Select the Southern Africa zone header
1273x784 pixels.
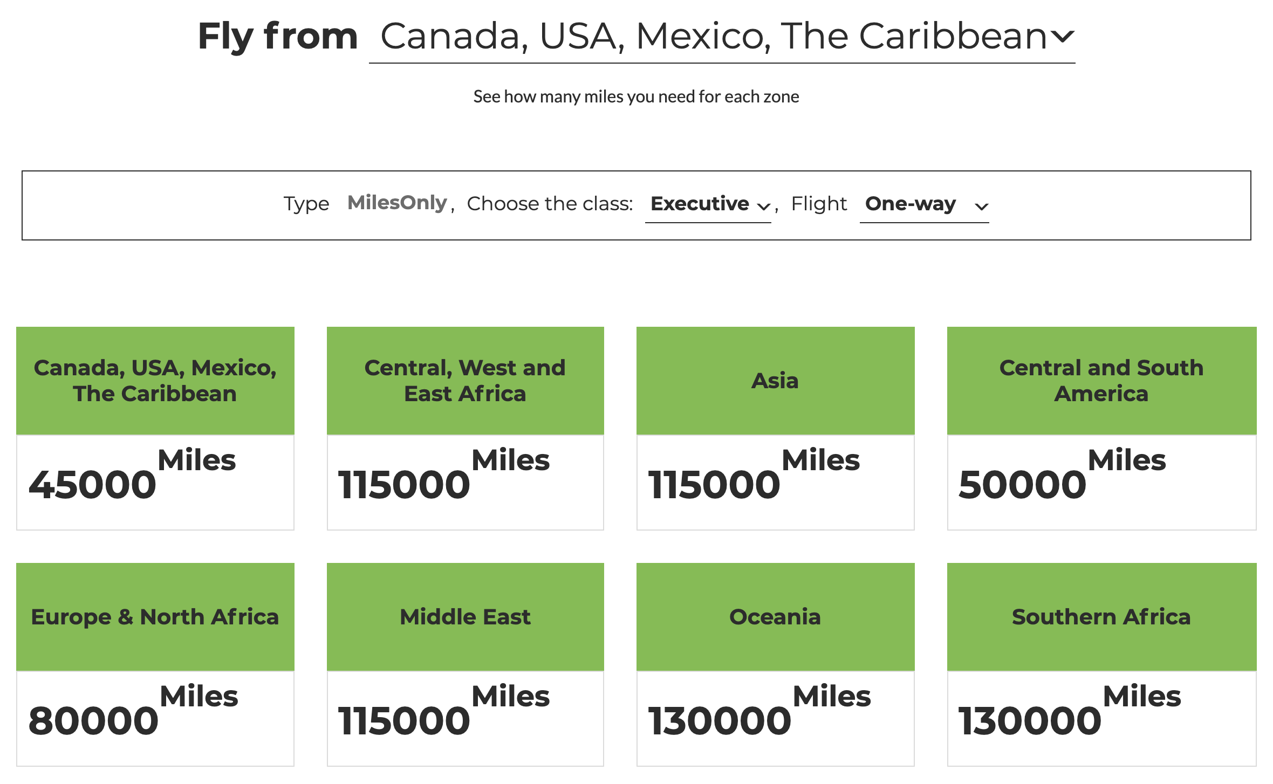[x=1101, y=617]
